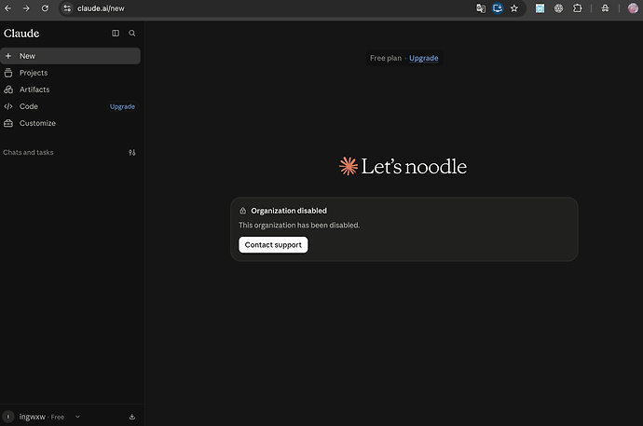
Task: Click the Contact support button
Action: (273, 245)
